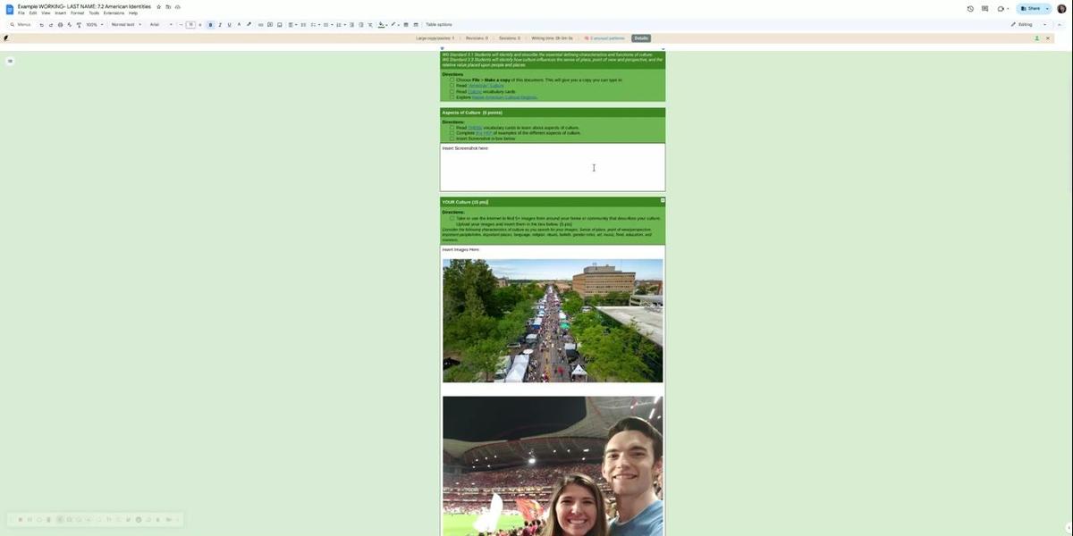The width and height of the screenshot is (1073, 536).
Task: Toggle bold formatting
Action: pos(210,24)
